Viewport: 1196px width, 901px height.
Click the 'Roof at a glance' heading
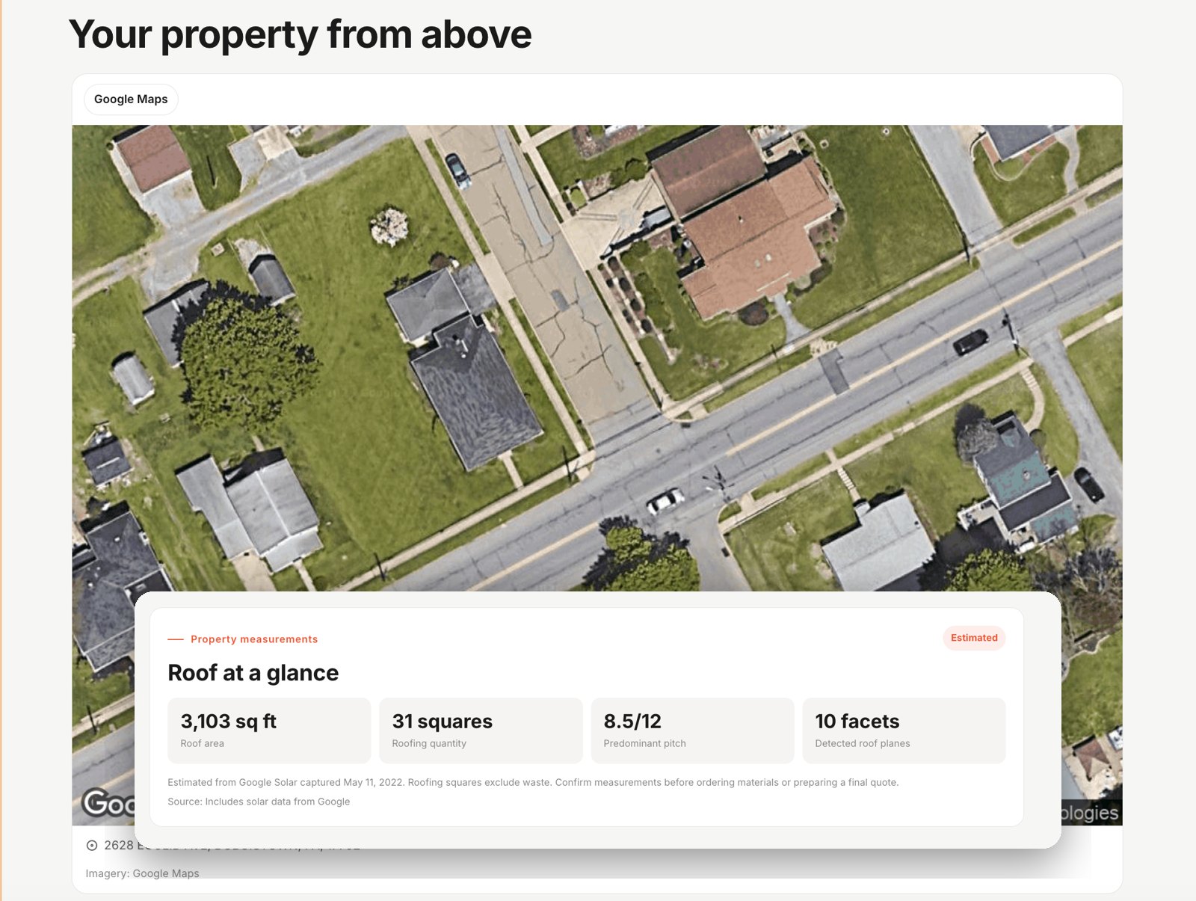[253, 673]
